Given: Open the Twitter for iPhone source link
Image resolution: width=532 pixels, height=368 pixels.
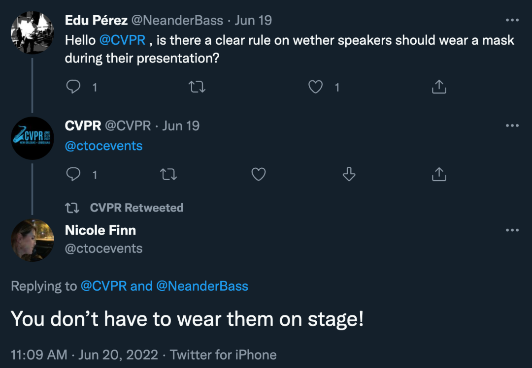Looking at the screenshot, I should tap(223, 355).
